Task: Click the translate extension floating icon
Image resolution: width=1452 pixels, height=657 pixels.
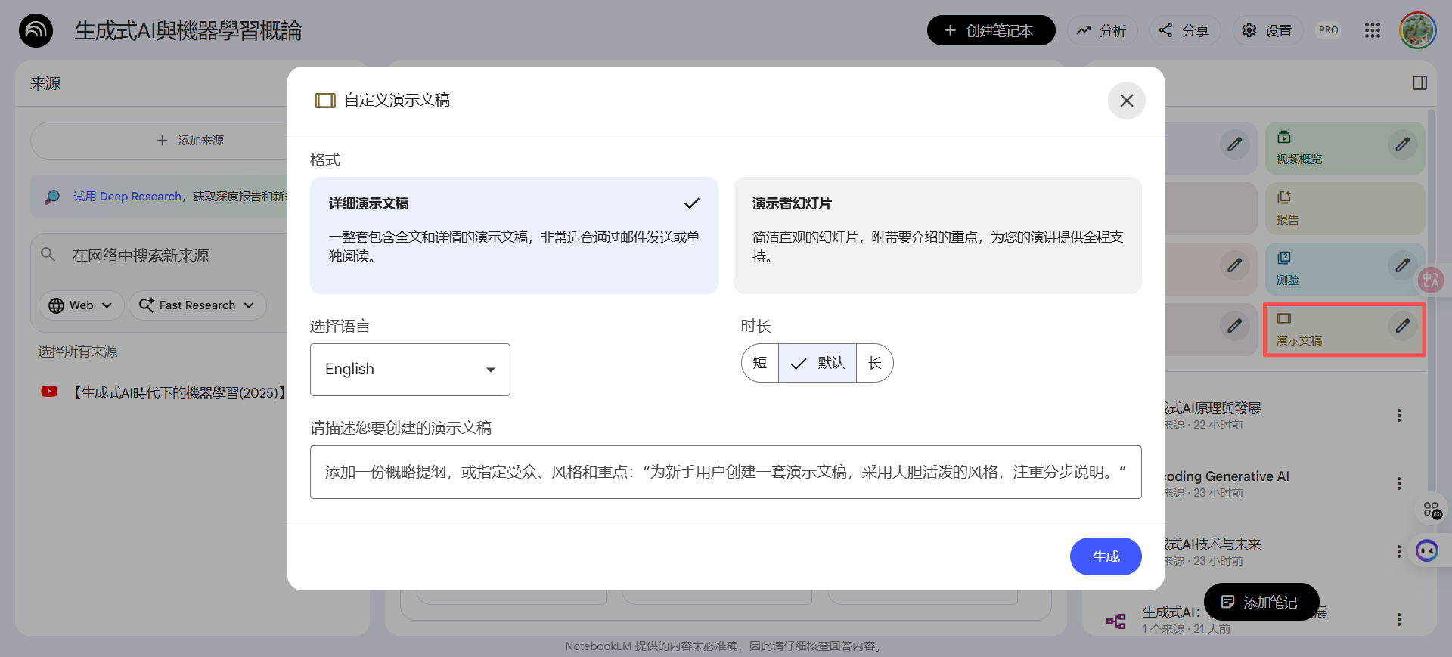Action: tap(1431, 280)
